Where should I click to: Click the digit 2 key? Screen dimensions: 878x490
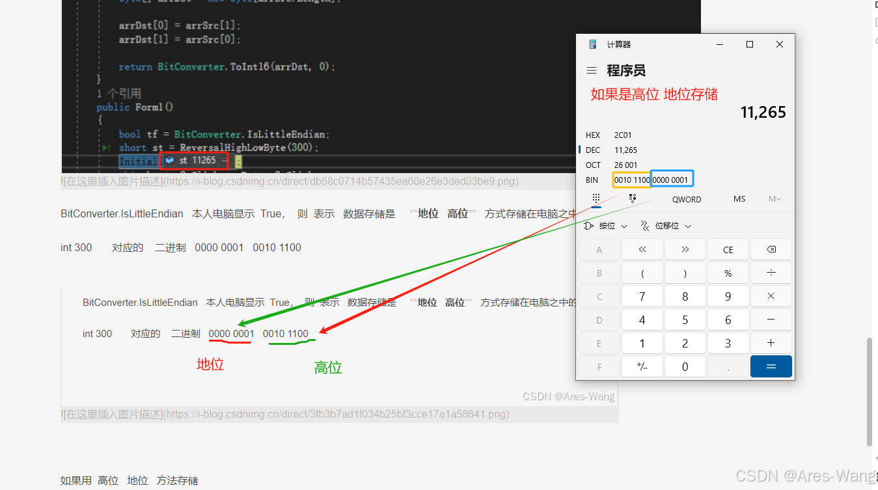tap(685, 344)
